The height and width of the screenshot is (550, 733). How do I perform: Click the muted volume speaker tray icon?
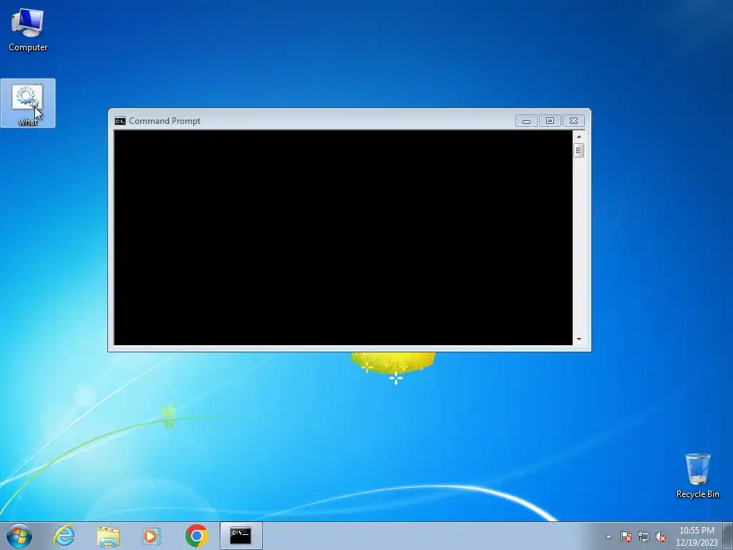pyautogui.click(x=661, y=536)
